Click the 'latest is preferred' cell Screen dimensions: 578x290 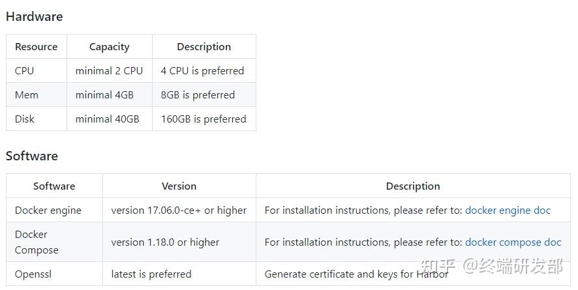[151, 274]
